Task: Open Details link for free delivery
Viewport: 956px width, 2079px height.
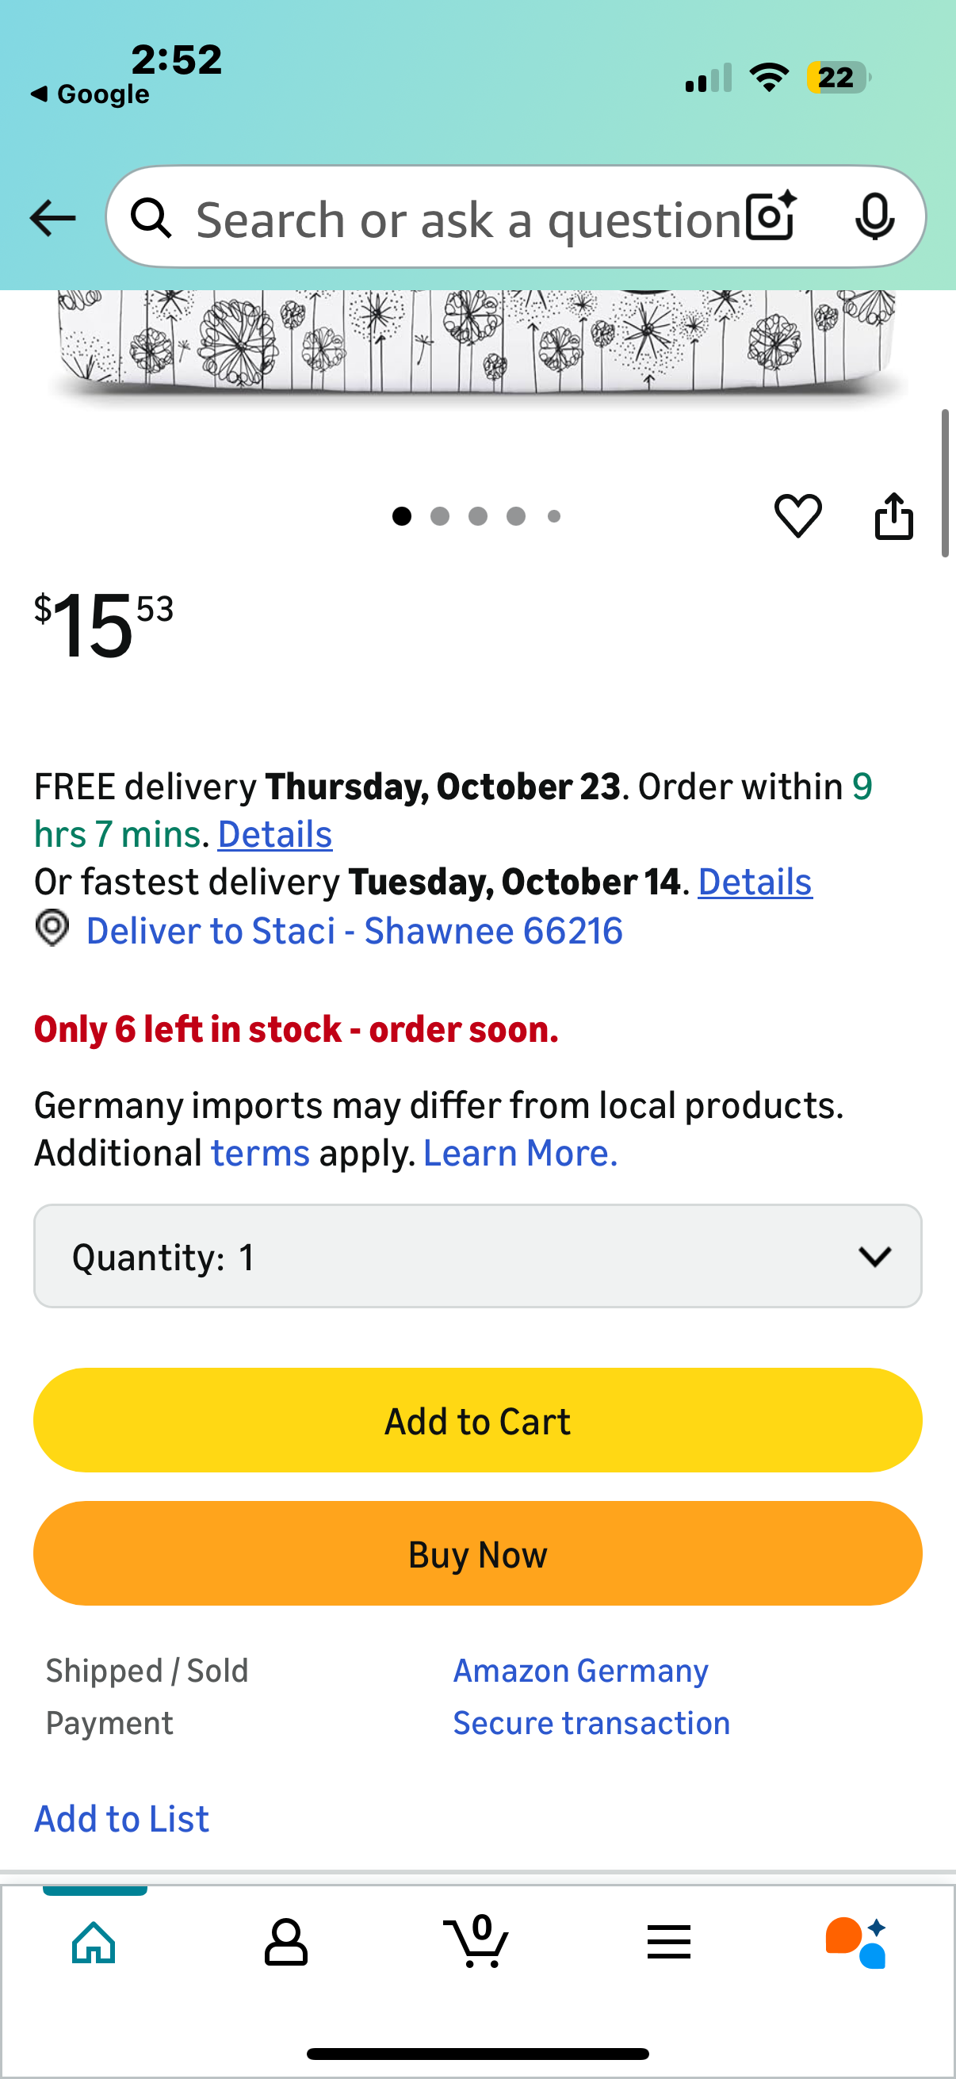Action: (274, 834)
